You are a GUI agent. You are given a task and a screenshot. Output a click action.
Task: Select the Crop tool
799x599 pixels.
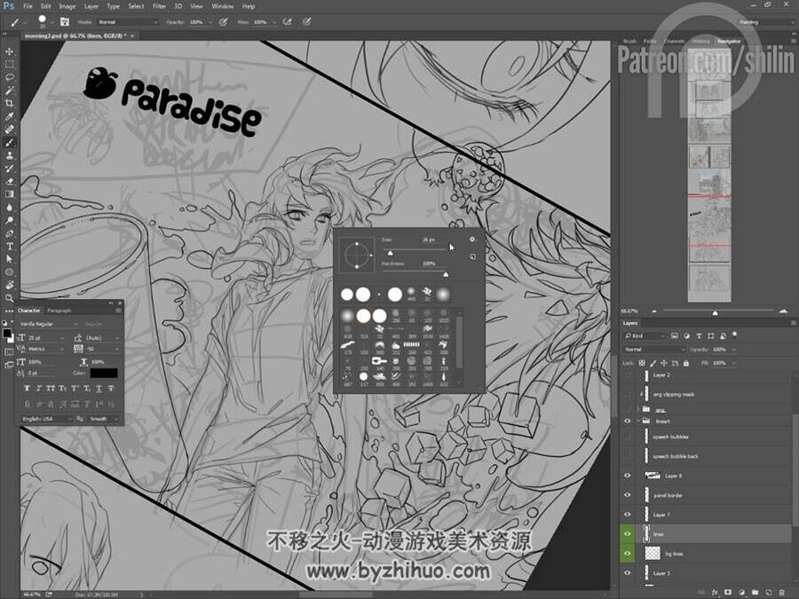[x=9, y=104]
